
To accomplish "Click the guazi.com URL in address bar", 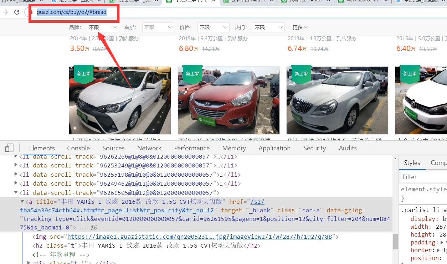I will pyautogui.click(x=71, y=12).
